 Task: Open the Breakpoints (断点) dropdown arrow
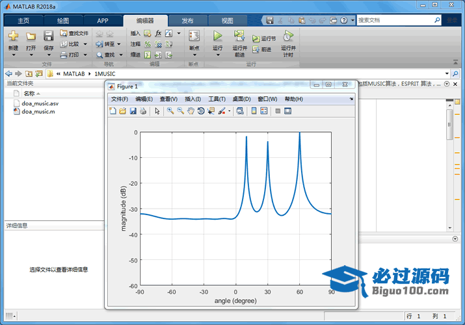coord(194,55)
